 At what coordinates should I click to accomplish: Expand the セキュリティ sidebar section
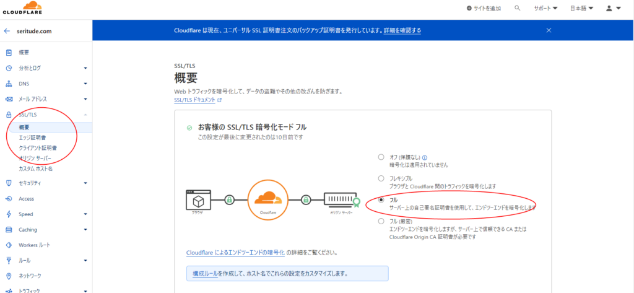coord(85,183)
